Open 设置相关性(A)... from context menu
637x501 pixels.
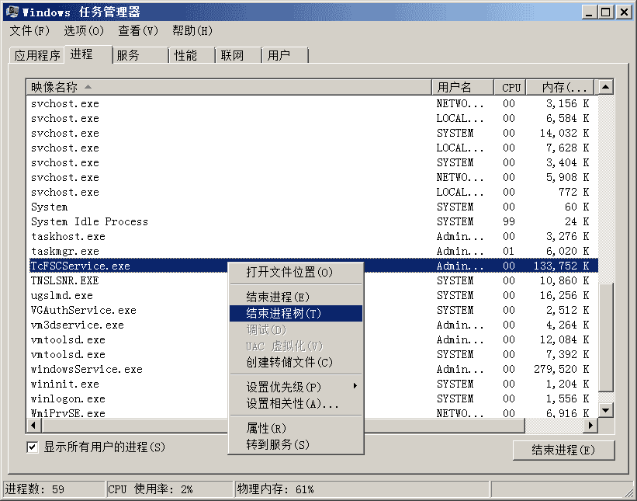tap(296, 404)
